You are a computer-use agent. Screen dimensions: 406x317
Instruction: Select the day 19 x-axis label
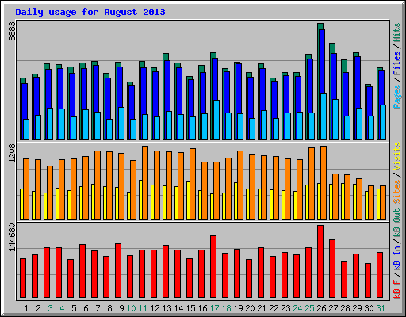[238, 308]
